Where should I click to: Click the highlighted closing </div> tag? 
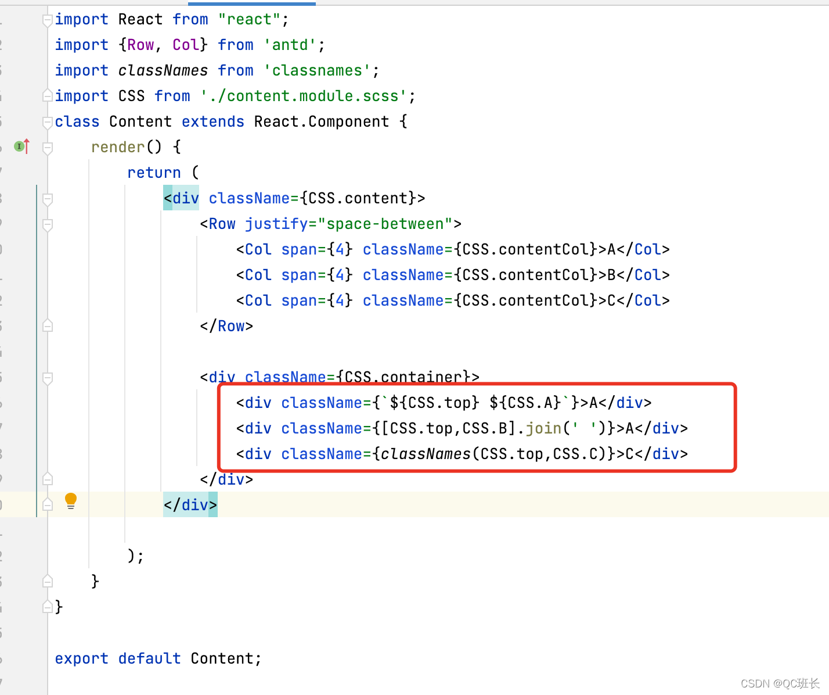pos(190,504)
